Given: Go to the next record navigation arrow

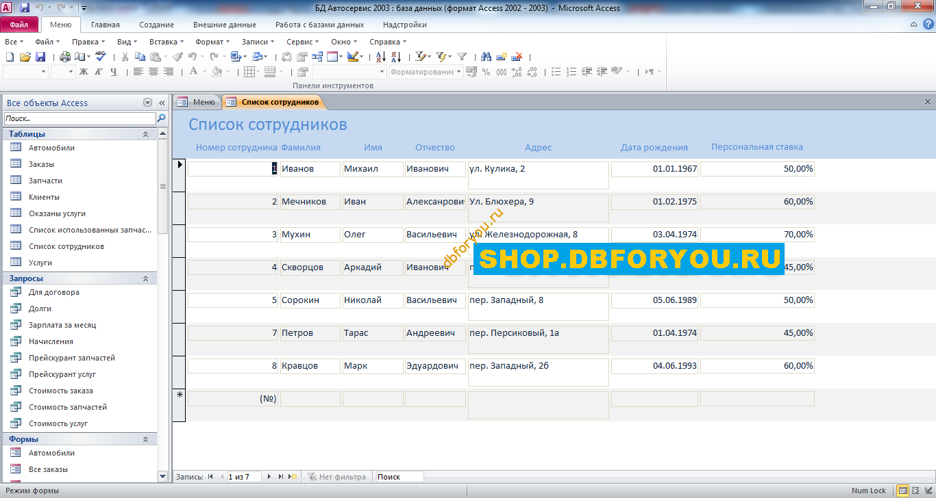Looking at the screenshot, I should (269, 476).
